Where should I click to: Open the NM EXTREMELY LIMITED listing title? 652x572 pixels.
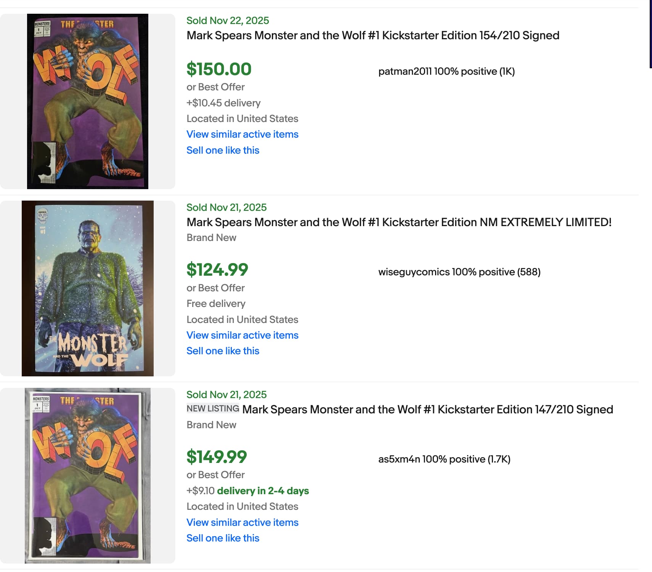(399, 222)
